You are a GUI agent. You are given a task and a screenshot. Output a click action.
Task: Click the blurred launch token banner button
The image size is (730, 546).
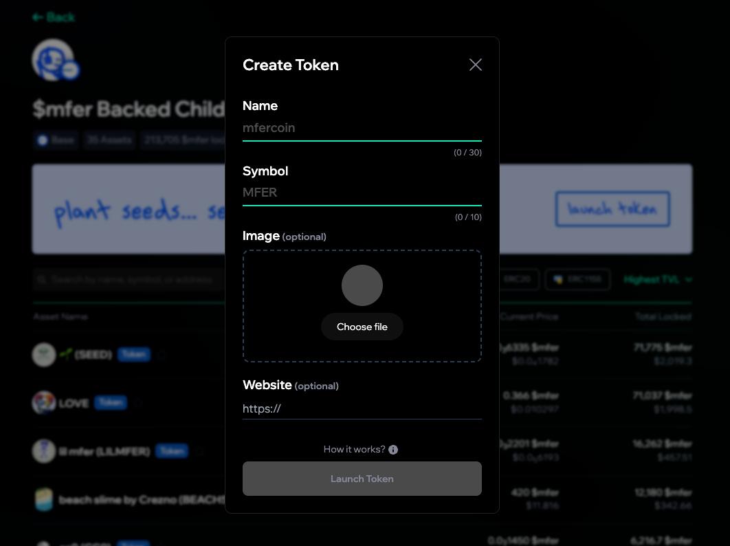(x=612, y=209)
